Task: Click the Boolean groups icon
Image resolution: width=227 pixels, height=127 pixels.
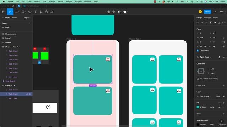Action: [x=124, y=12]
